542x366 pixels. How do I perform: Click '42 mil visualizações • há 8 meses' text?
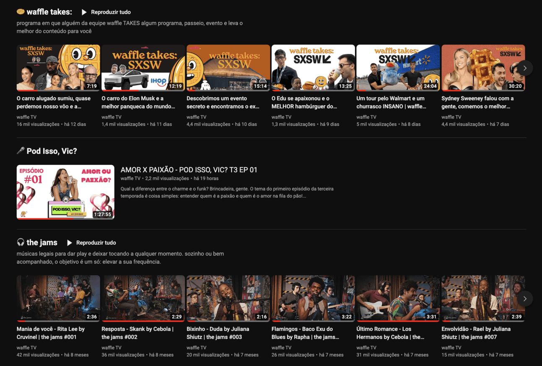point(52,355)
